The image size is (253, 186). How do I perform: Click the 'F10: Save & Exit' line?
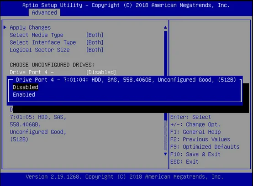[195, 154]
